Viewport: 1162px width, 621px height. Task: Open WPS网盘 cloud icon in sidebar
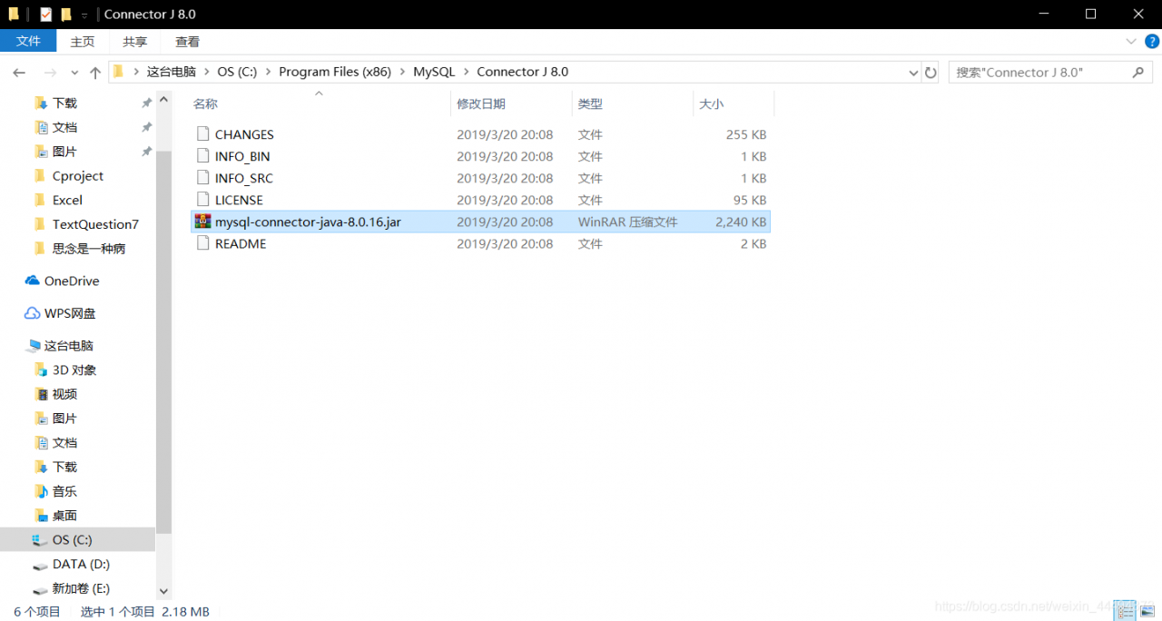(x=33, y=313)
